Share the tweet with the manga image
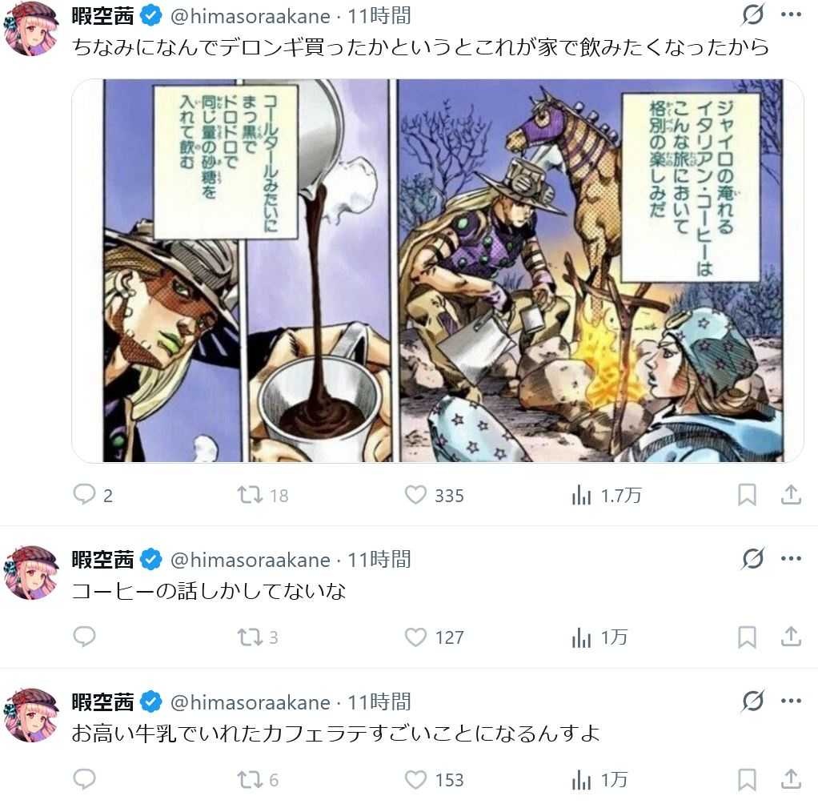 [791, 494]
